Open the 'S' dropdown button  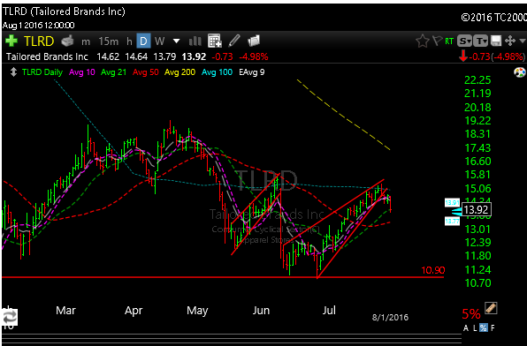coord(465,41)
